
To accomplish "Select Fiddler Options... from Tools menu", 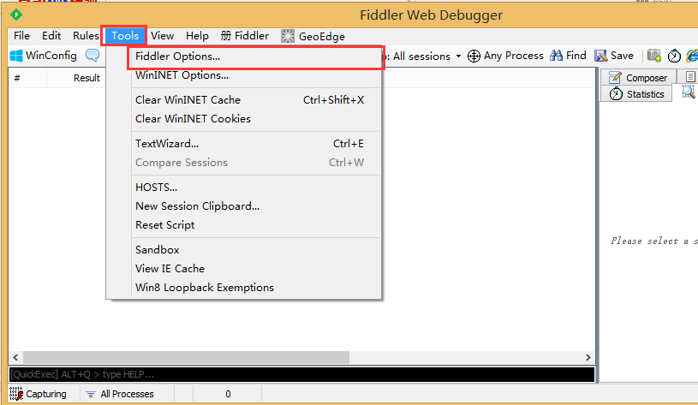I will [256, 57].
